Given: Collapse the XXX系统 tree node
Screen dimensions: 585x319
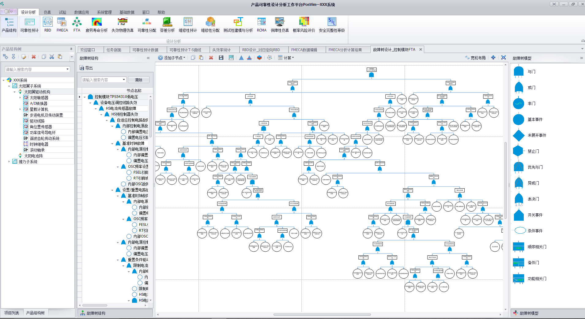Looking at the screenshot, I should tap(3, 80).
